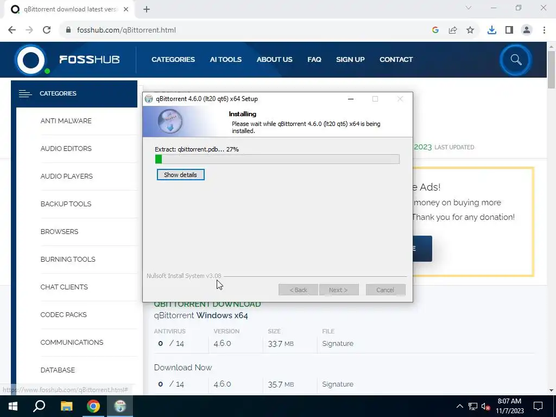Click the muted volume tray icon

[x=485, y=406]
